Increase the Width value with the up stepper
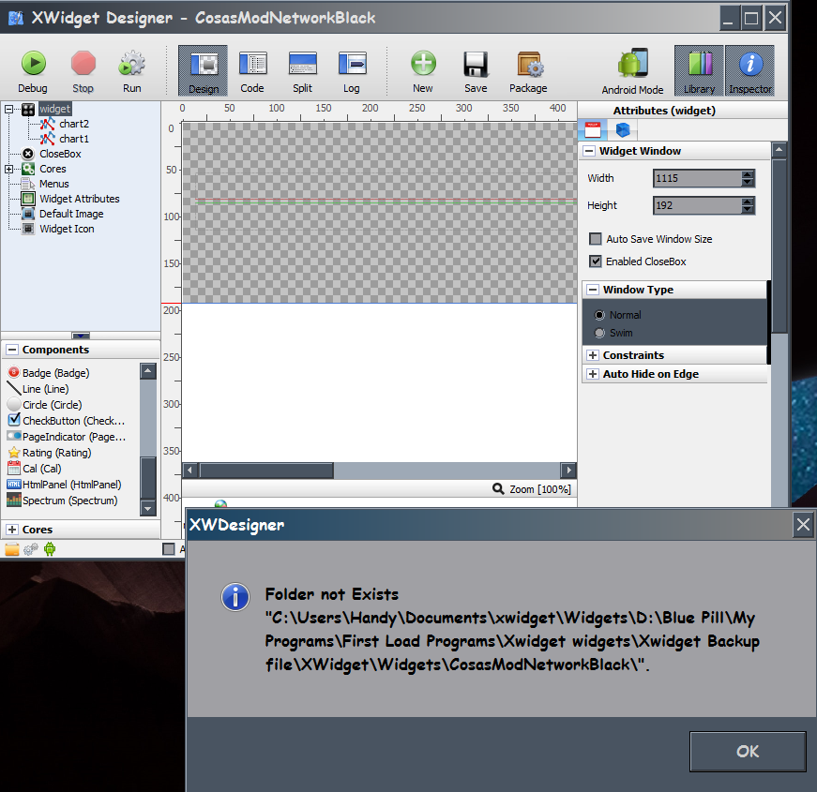 [x=748, y=174]
